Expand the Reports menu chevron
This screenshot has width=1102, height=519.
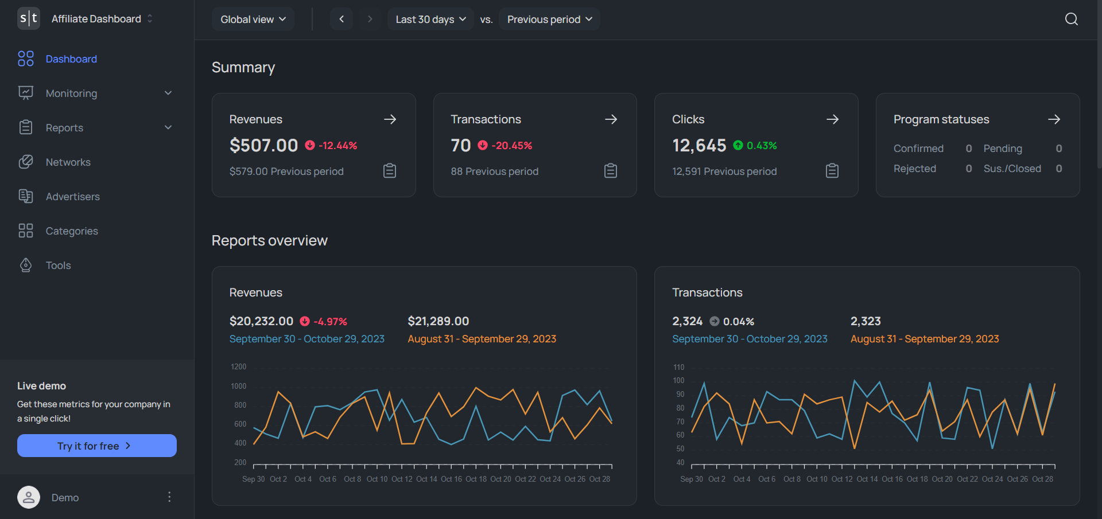pyautogui.click(x=168, y=127)
